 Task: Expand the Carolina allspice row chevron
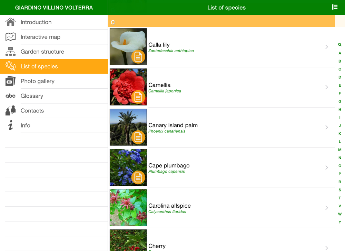(x=327, y=208)
